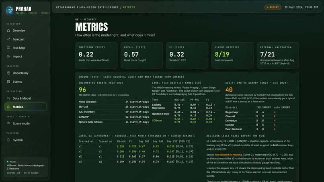The width and height of the screenshot is (324, 182).
Task: Click the Space mode star icon
Action: tap(8, 123)
